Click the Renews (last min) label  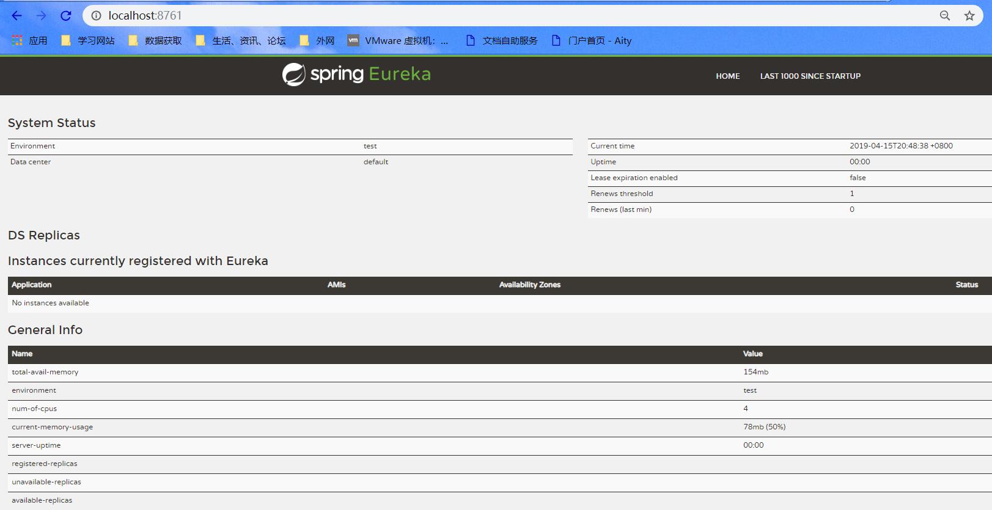tap(621, 209)
